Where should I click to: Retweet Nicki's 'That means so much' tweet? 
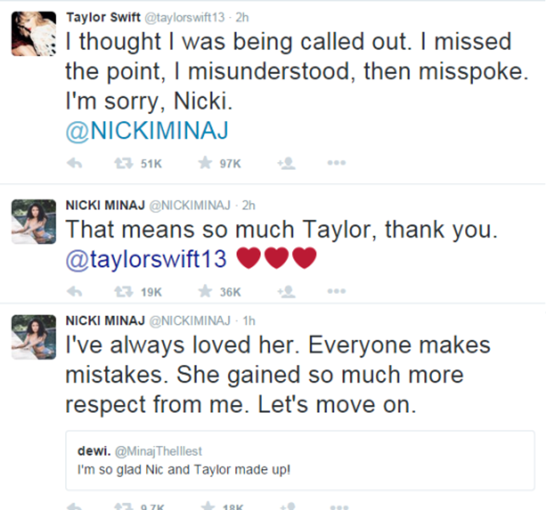pos(120,291)
